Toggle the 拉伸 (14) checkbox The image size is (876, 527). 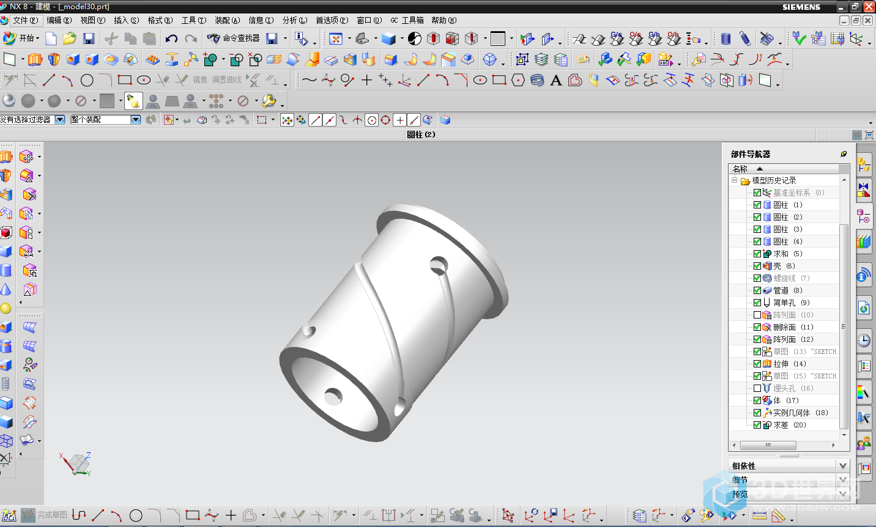pyautogui.click(x=757, y=364)
